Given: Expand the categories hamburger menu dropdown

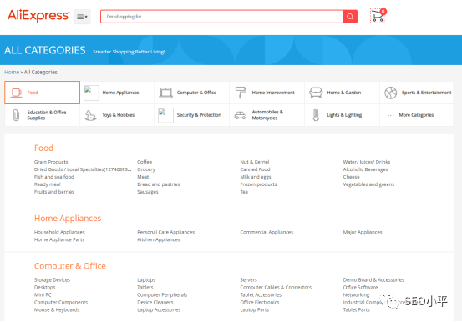Looking at the screenshot, I should pyautogui.click(x=82, y=17).
